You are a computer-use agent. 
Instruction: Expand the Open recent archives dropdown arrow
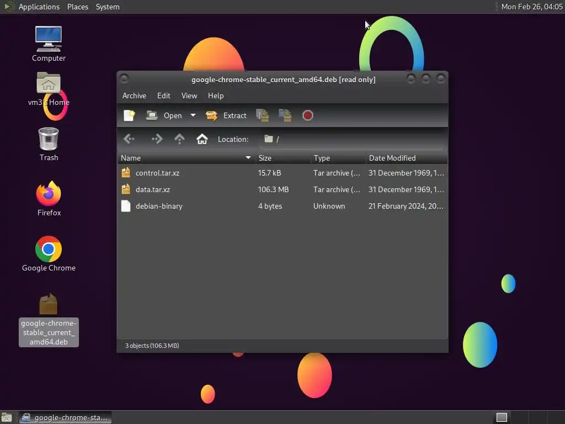point(193,115)
